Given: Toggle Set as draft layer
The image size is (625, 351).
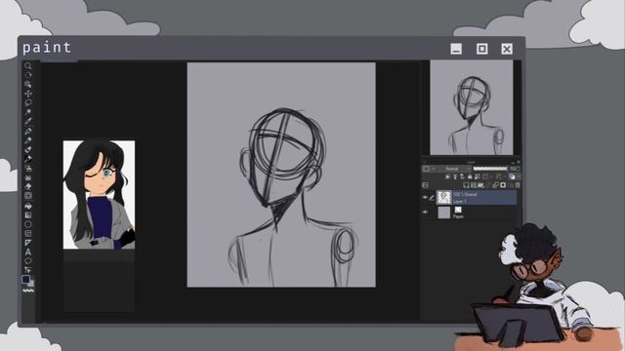Looking at the screenshot, I should point(462,176).
